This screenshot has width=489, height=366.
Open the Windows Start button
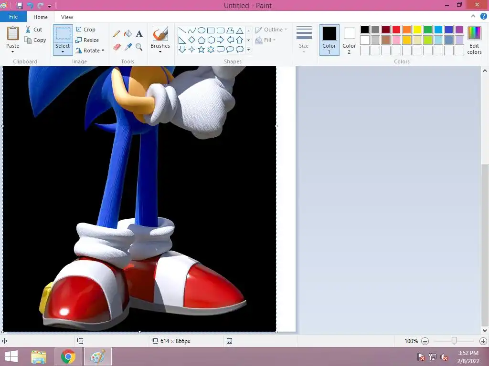coord(11,356)
